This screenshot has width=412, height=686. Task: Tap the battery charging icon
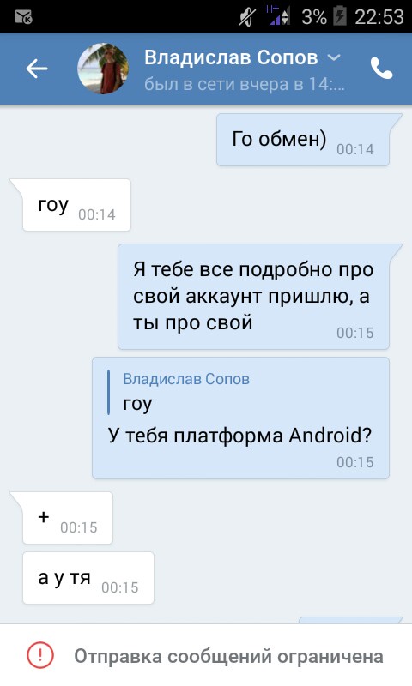[x=340, y=16]
